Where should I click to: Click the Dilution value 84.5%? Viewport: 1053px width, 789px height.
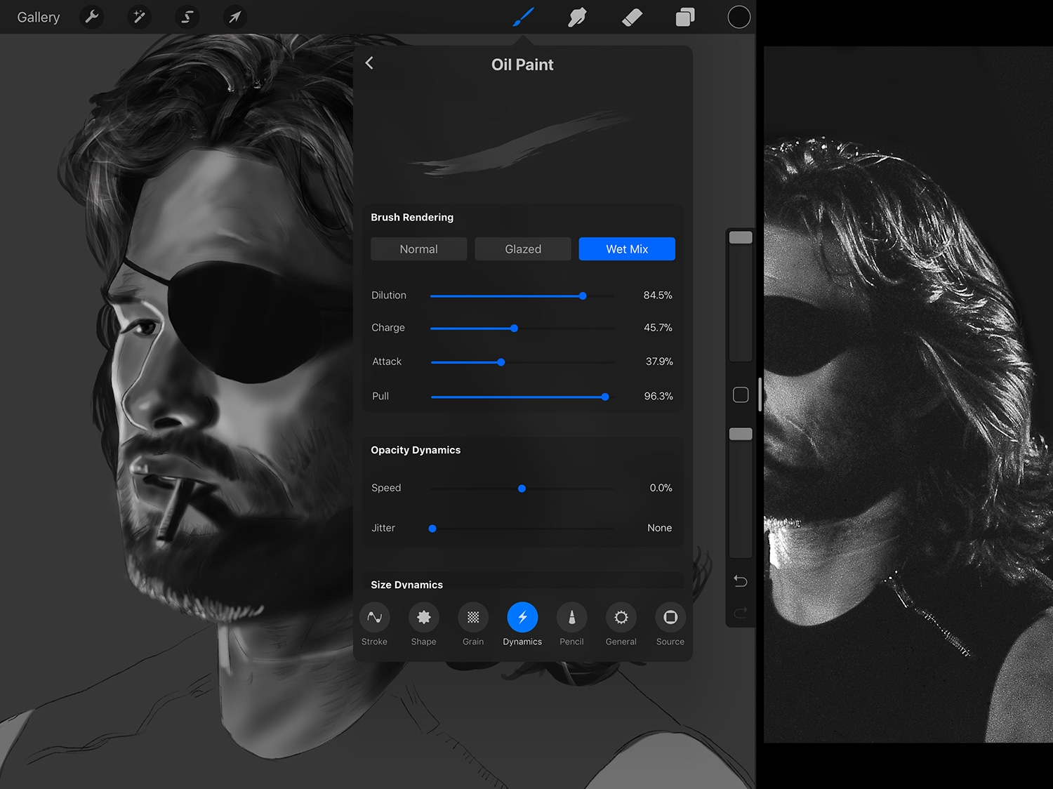click(x=658, y=296)
